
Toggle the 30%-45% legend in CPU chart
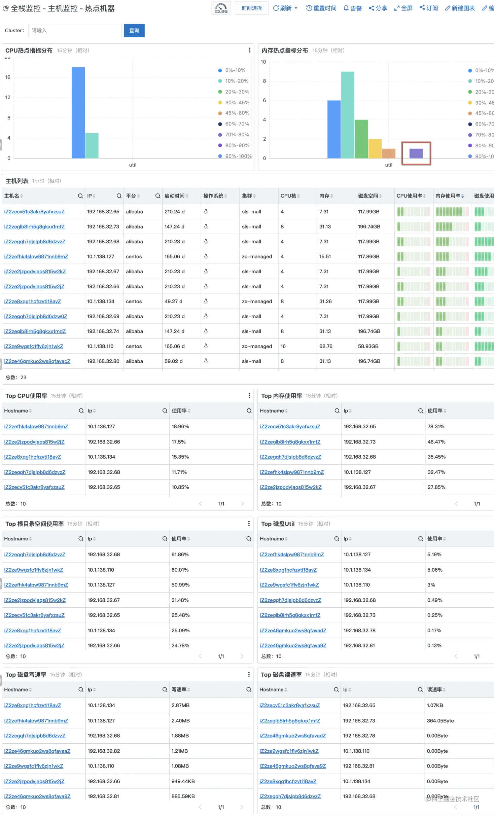coord(234,103)
